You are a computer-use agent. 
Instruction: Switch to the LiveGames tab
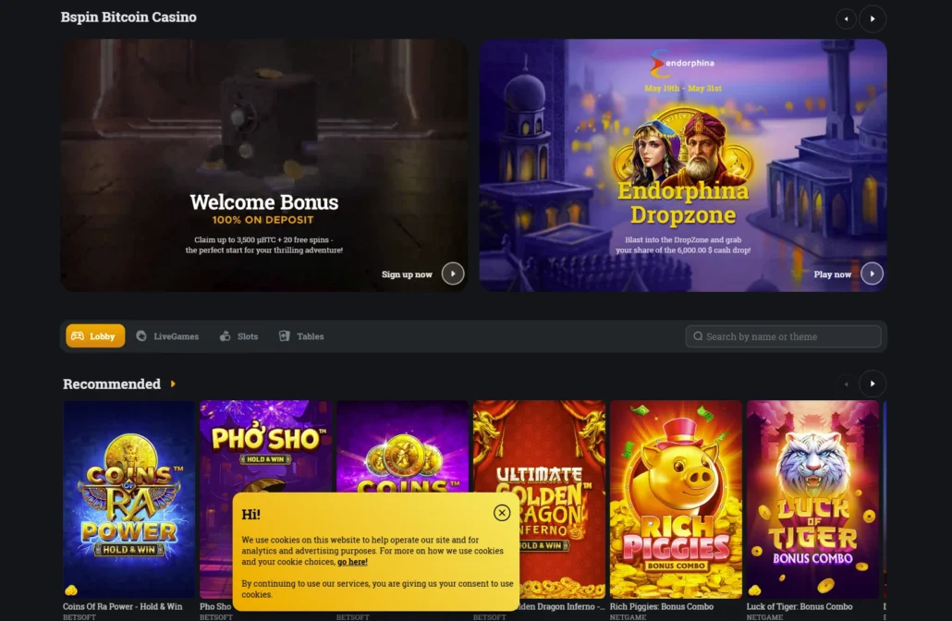click(167, 335)
